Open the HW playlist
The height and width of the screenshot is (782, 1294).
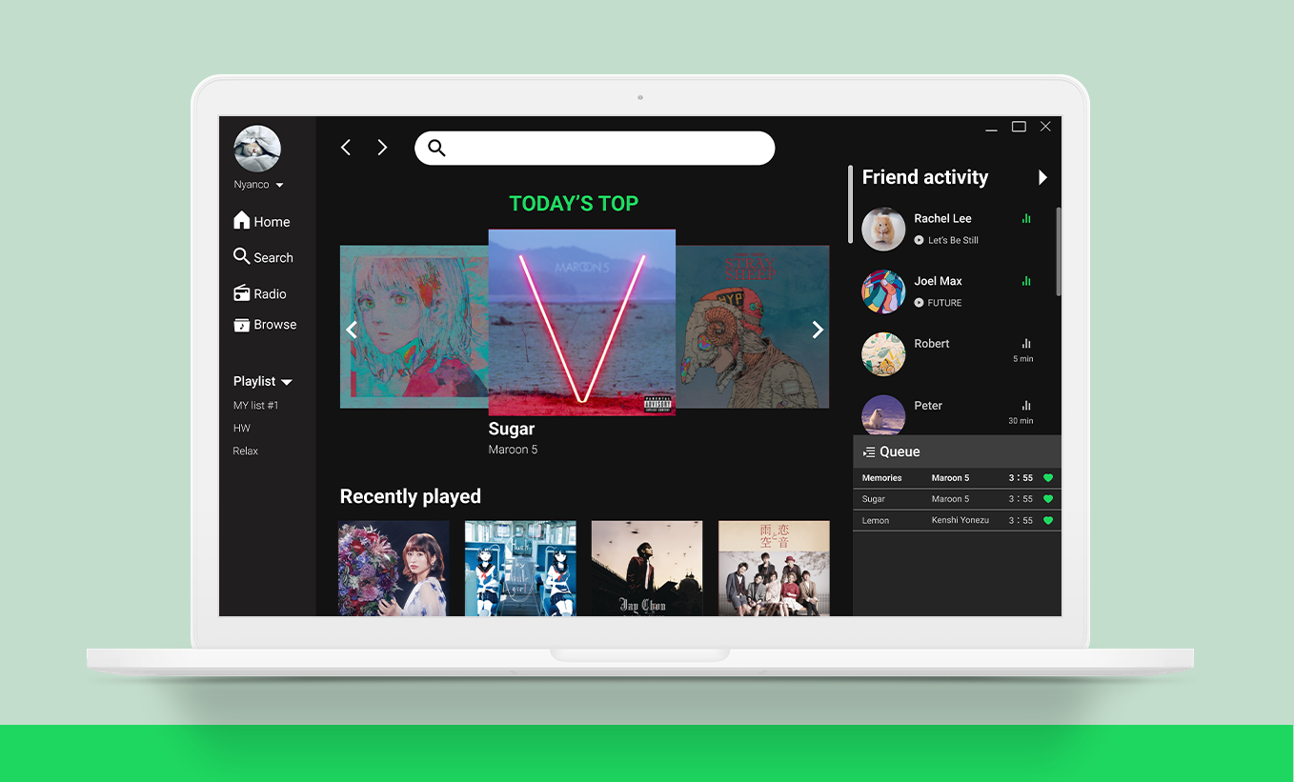242,429
